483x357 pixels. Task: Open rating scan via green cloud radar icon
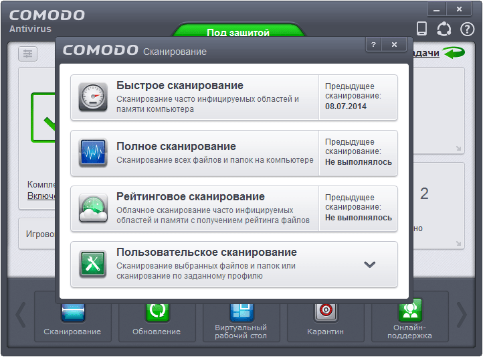[93, 208]
